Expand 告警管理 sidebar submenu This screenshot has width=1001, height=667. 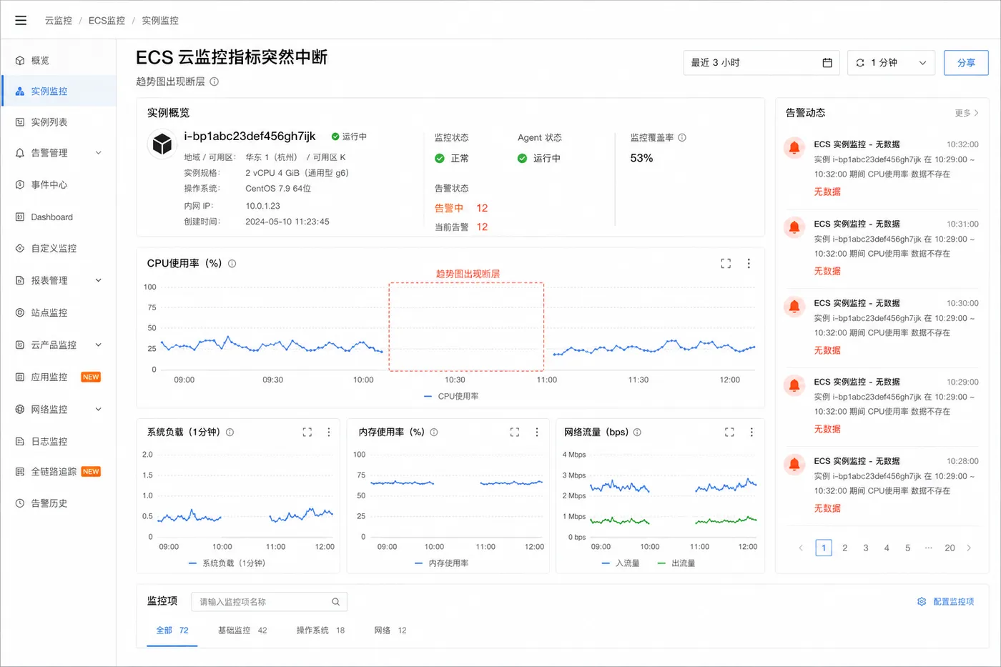point(99,153)
